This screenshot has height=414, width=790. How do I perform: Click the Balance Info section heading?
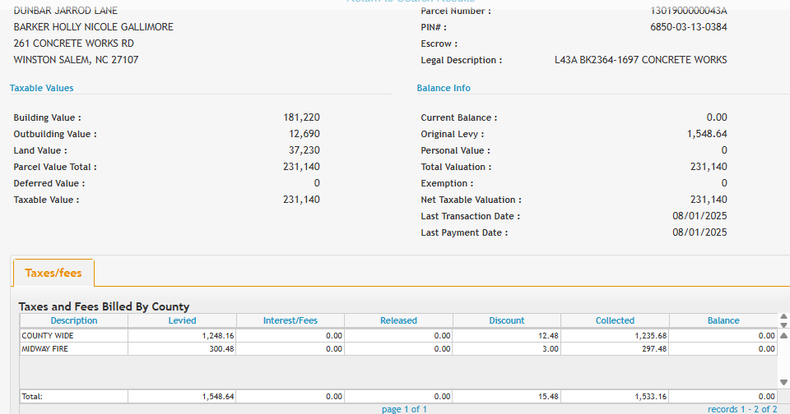coord(444,88)
